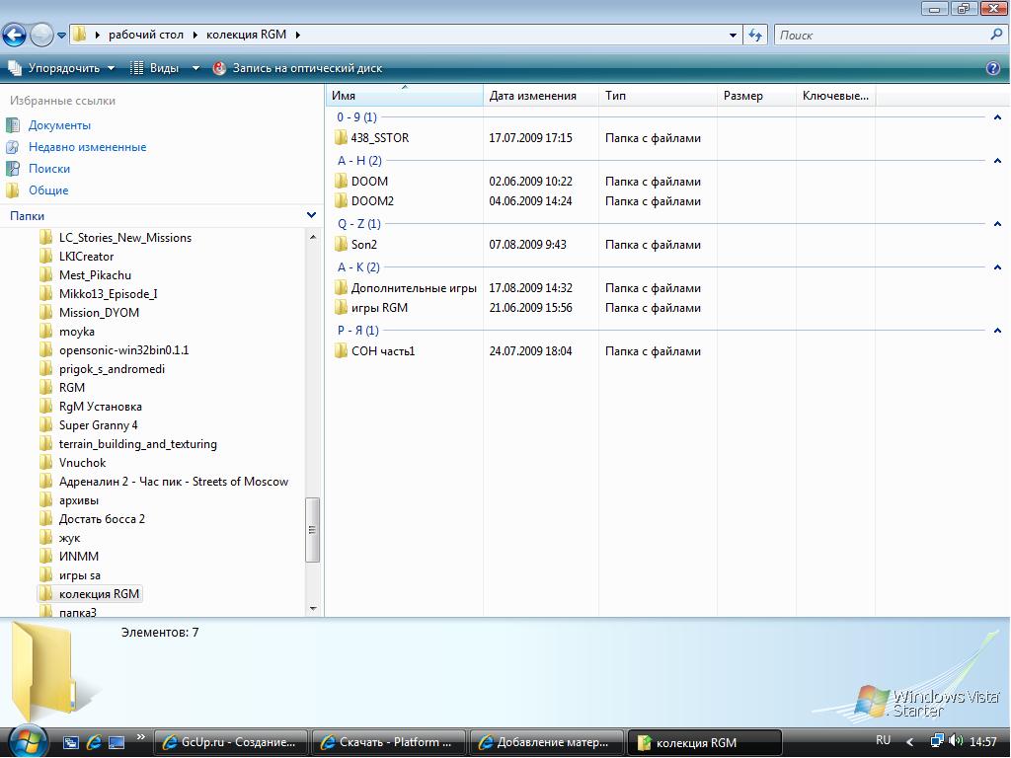Select the DOOM2 folder icon

tap(341, 201)
